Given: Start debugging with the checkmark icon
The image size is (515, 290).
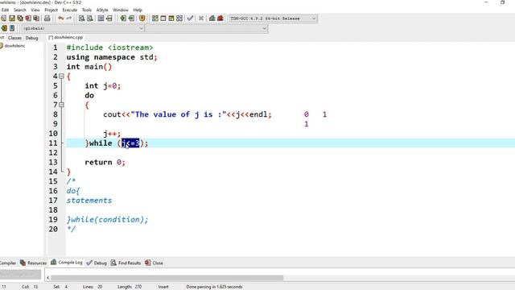Looking at the screenshot, I should (190, 19).
